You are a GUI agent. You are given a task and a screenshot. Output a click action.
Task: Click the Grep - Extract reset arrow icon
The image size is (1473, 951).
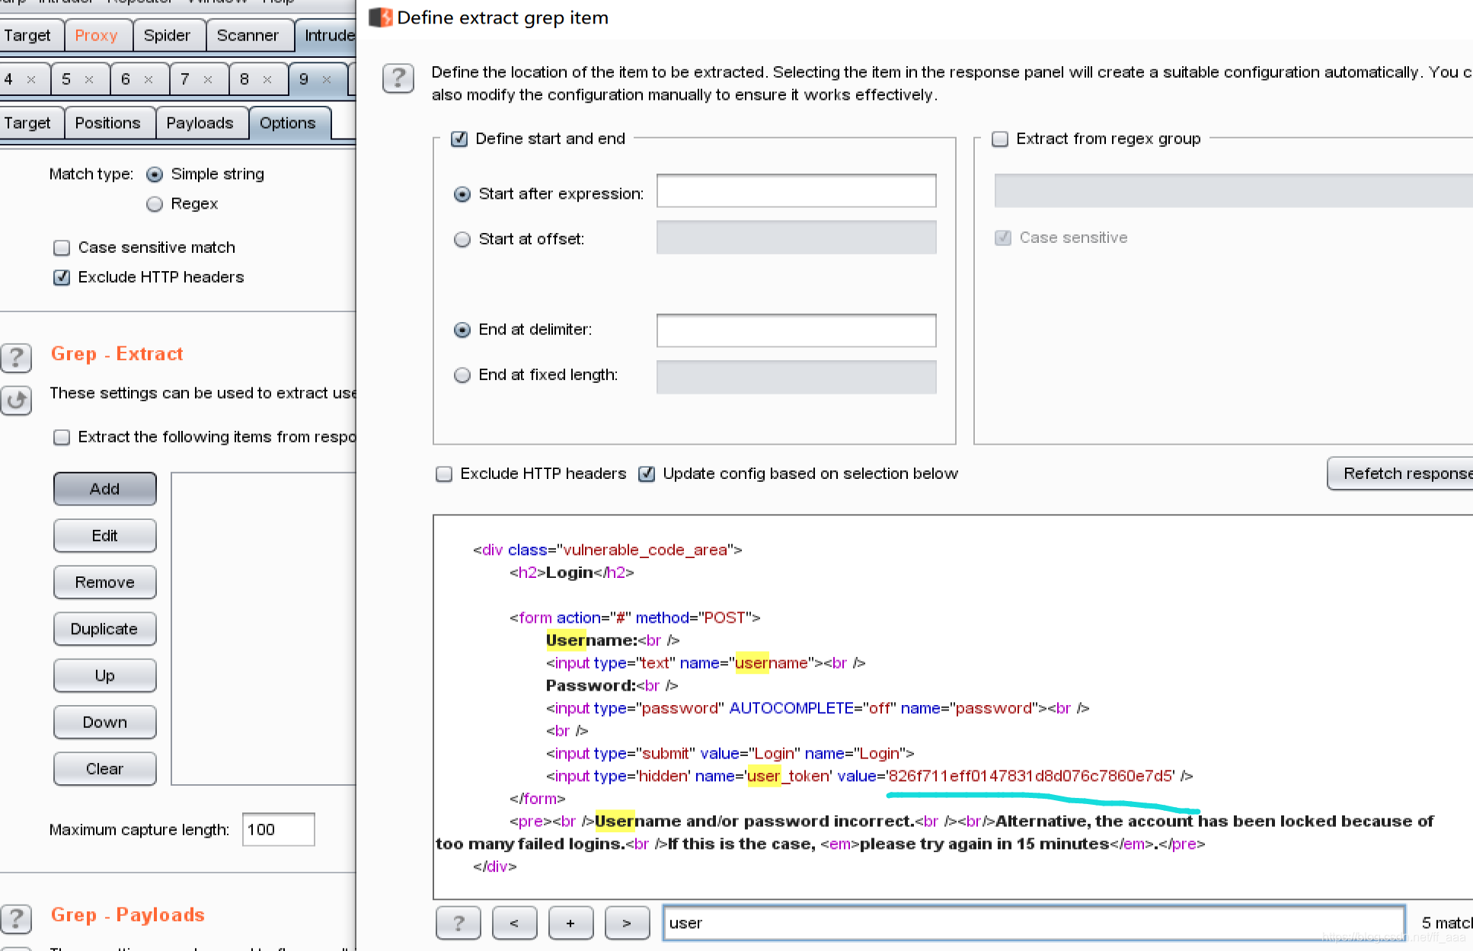16,400
